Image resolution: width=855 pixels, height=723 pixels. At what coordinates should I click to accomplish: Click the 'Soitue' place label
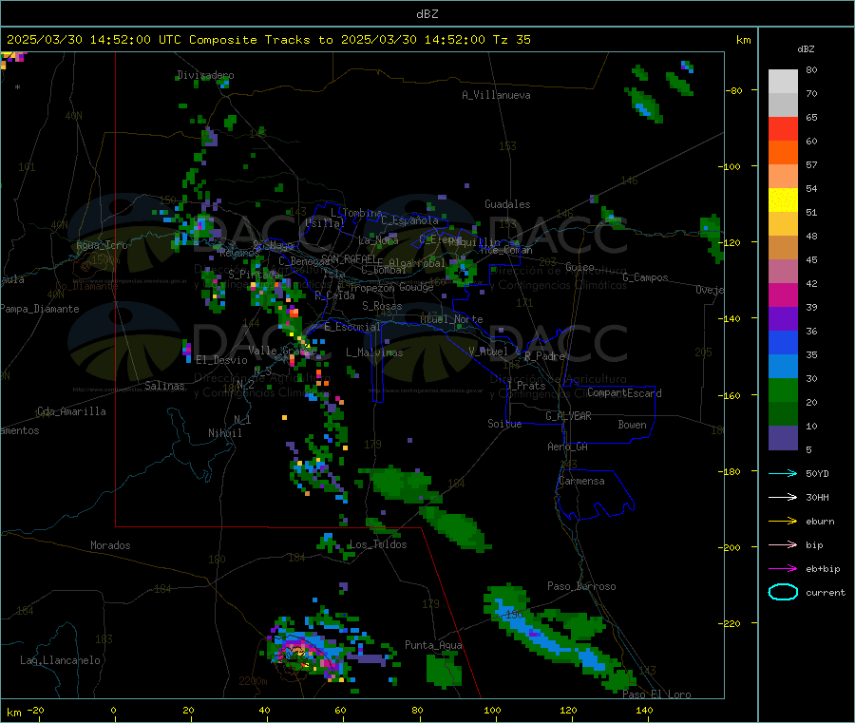pyautogui.click(x=504, y=424)
